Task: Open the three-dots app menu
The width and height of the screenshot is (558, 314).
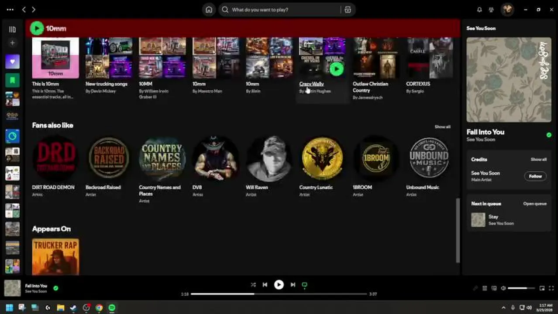Action: tap(10, 10)
